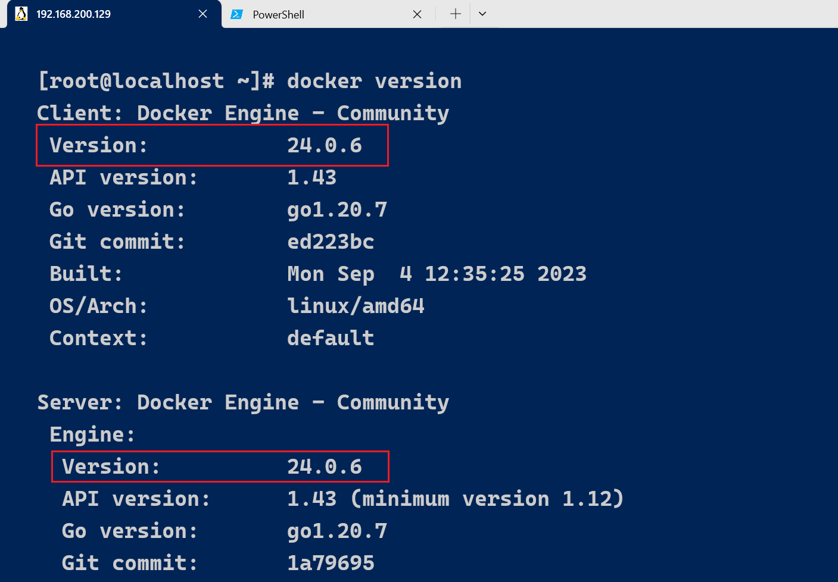This screenshot has height=582, width=838.
Task: Click the server 'API version:' label
Action: pos(136,499)
